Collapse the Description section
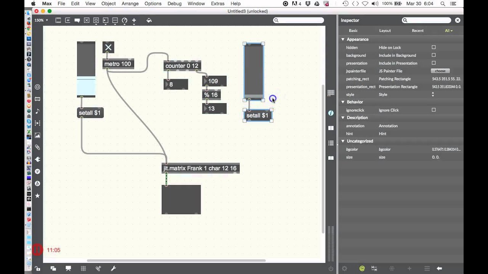 click(x=343, y=118)
